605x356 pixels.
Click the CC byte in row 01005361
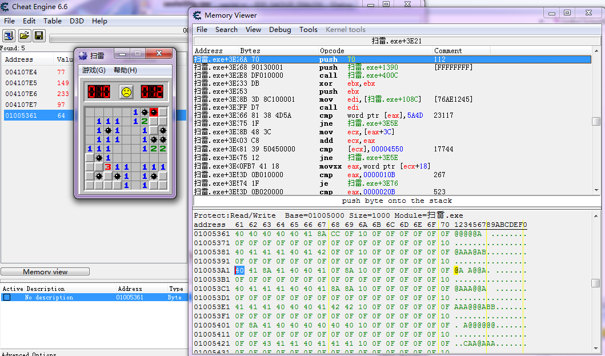tap(335, 234)
